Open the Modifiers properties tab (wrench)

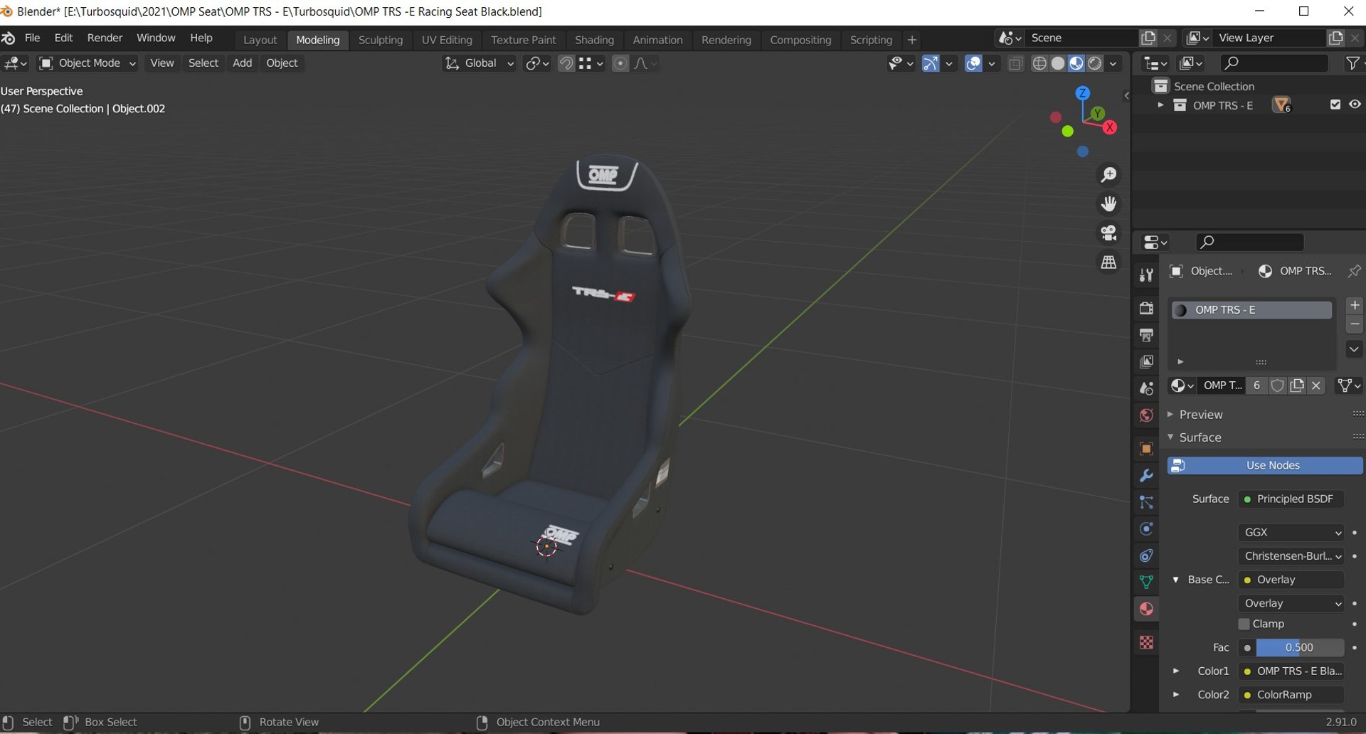point(1146,476)
